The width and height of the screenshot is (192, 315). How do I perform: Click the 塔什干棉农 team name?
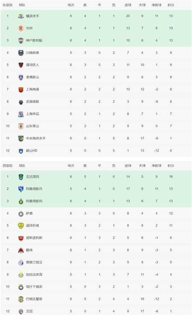pos(34,287)
